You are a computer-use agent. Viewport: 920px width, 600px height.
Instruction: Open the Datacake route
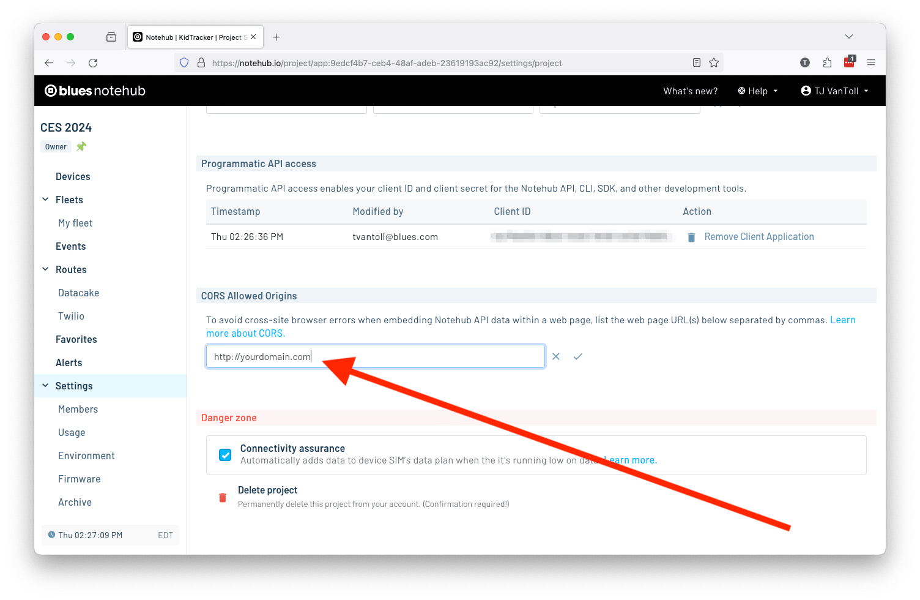78,293
